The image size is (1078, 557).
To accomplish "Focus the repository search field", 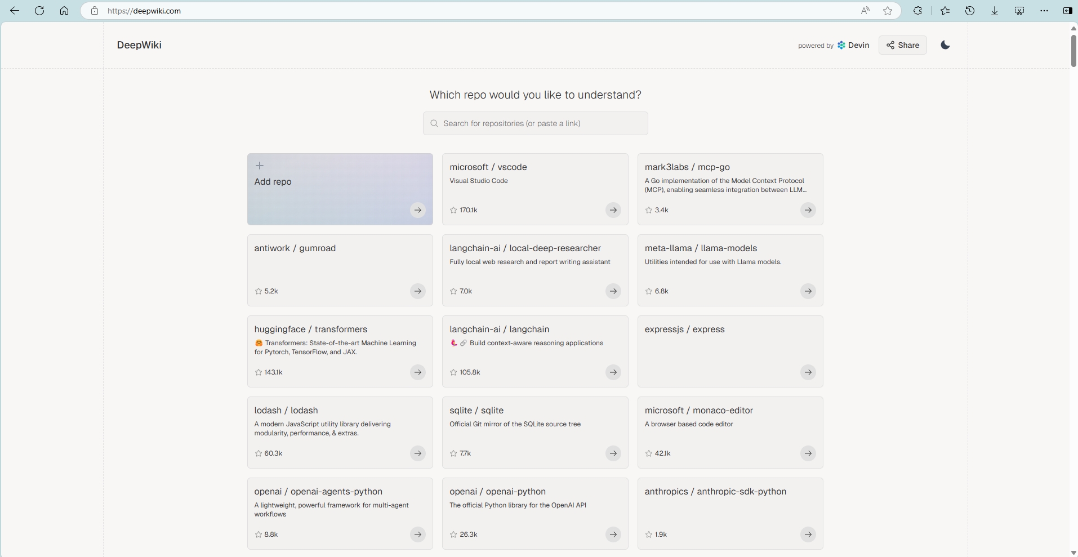I will (535, 123).
